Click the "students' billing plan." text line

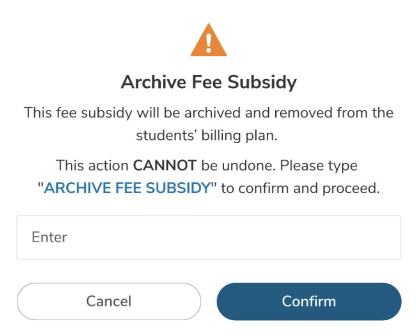207,135
